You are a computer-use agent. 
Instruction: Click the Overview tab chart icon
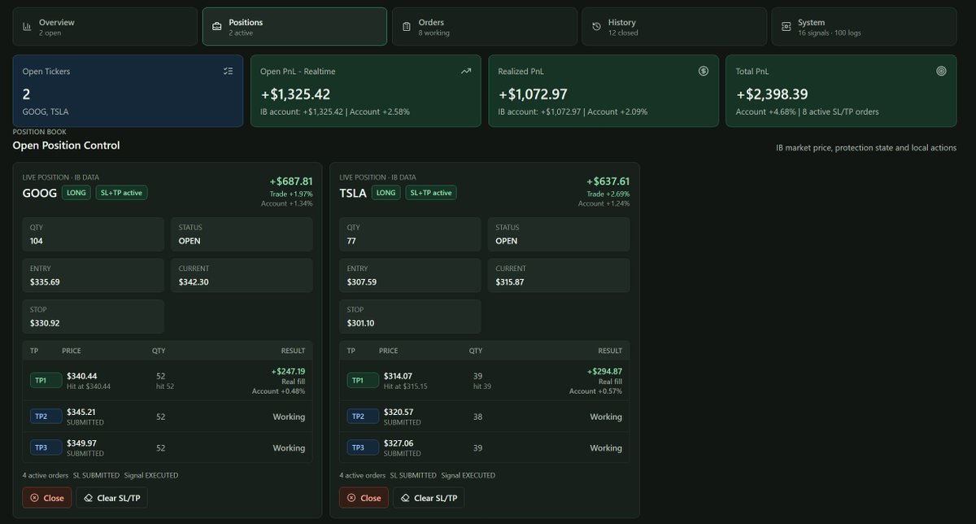[27, 27]
